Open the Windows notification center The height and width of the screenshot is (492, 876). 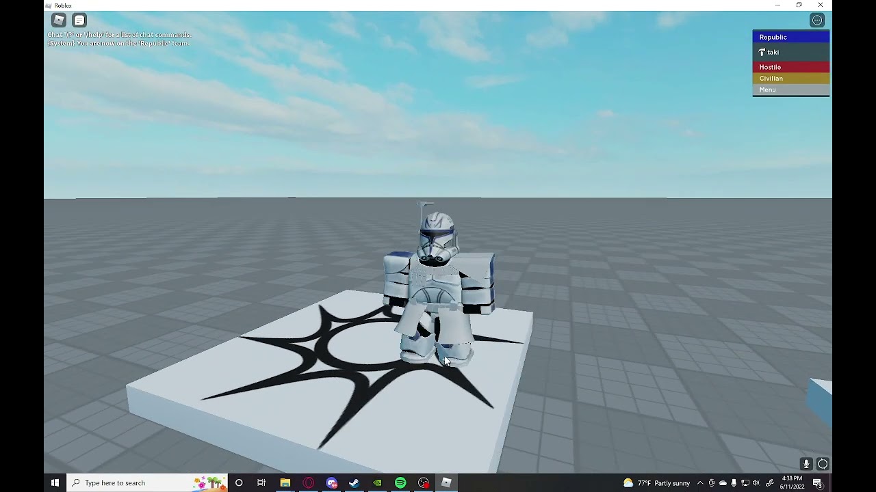tap(818, 483)
